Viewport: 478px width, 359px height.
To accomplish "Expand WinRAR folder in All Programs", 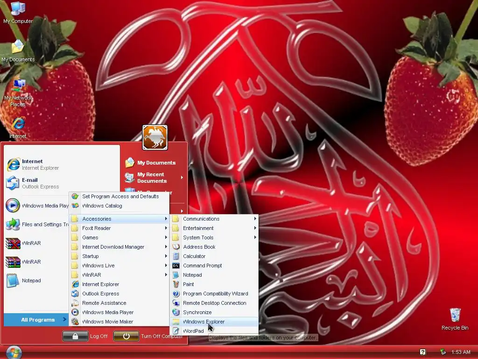I will (119, 275).
